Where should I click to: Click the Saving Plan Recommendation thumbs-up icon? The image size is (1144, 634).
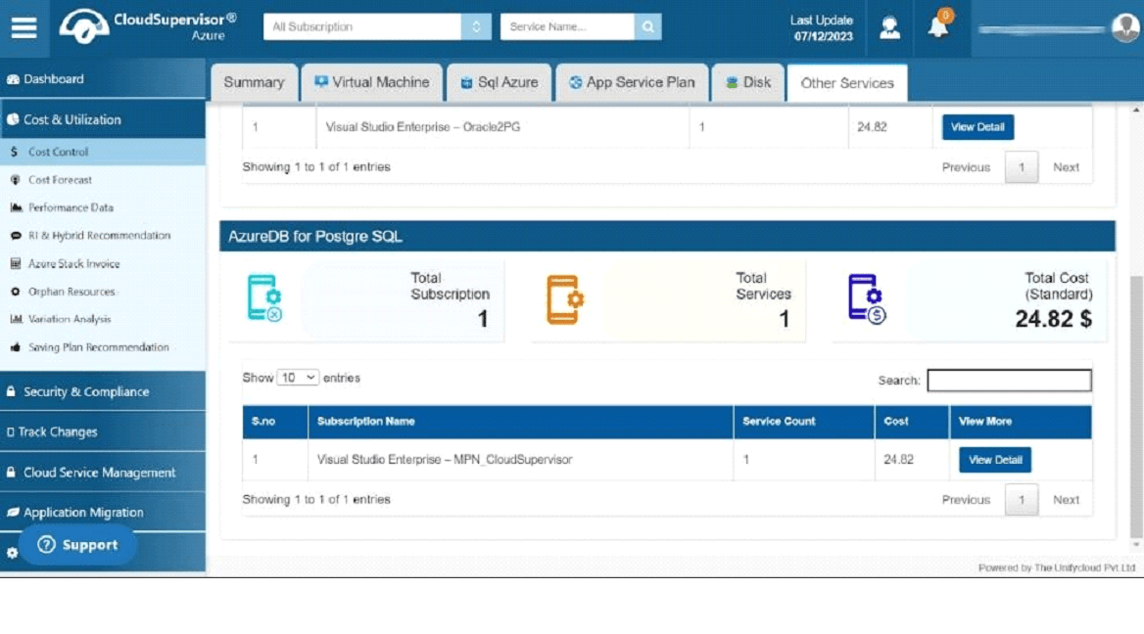16,347
